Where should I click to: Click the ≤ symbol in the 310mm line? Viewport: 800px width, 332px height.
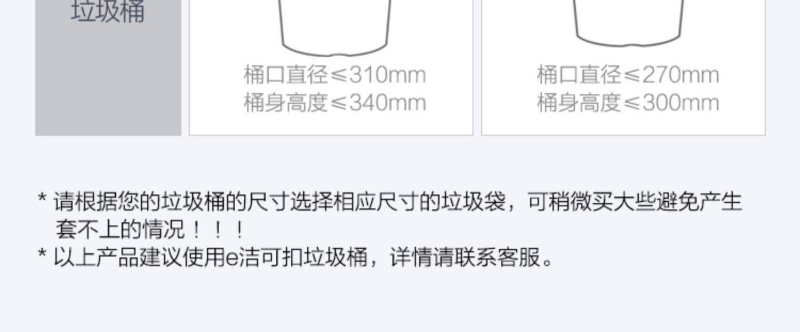pos(339,76)
